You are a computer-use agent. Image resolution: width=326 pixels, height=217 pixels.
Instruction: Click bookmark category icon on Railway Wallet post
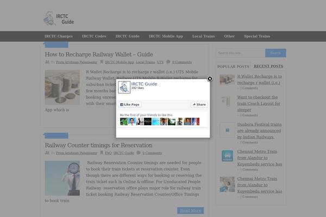click(102, 62)
